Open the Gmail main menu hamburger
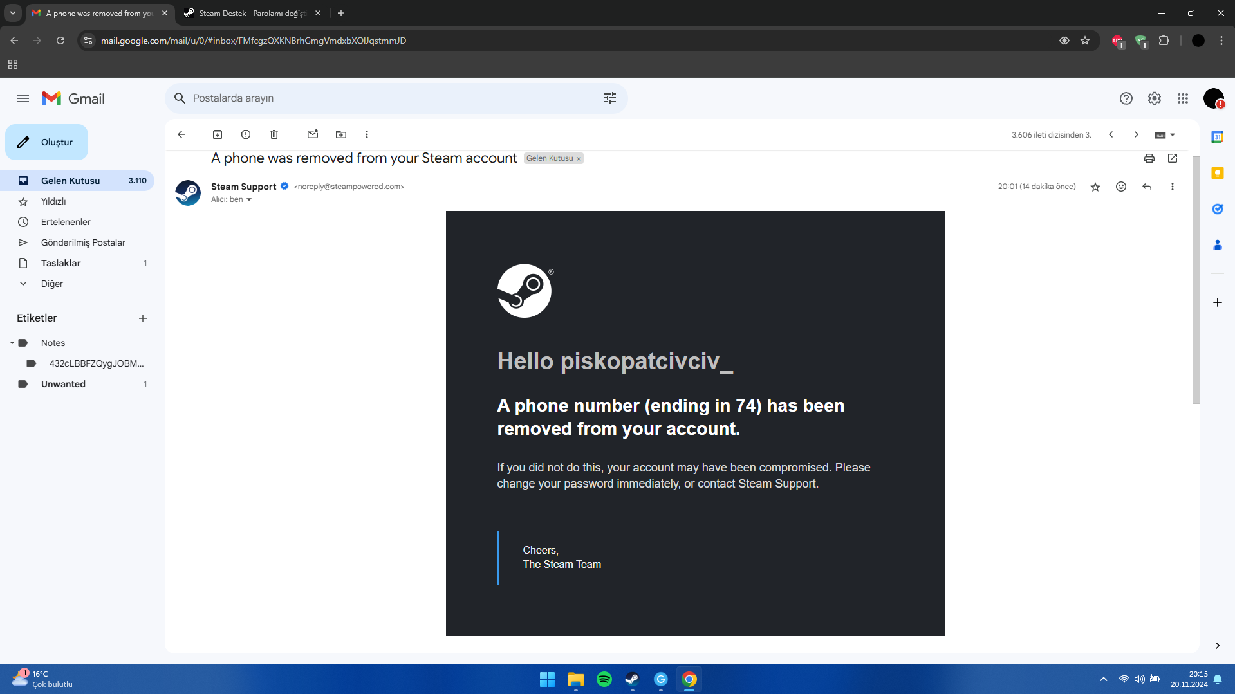The image size is (1235, 694). click(x=23, y=98)
